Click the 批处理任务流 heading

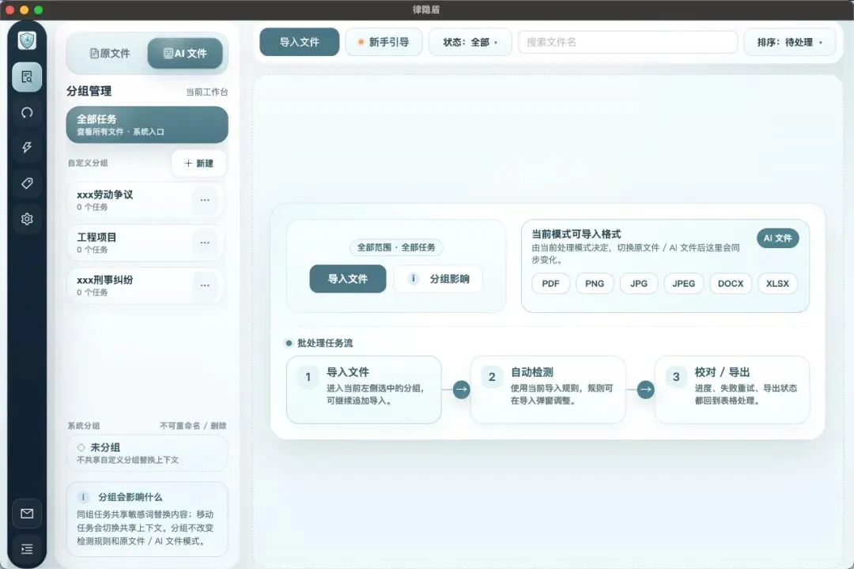coord(325,343)
